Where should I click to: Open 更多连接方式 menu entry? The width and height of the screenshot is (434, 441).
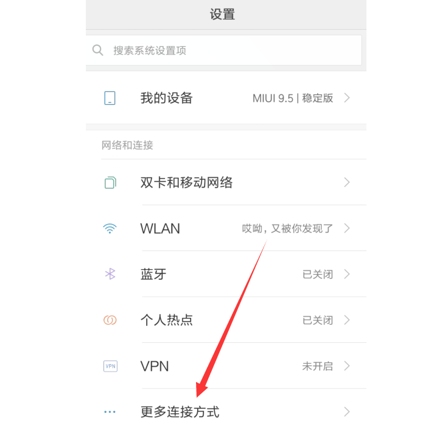click(x=226, y=412)
